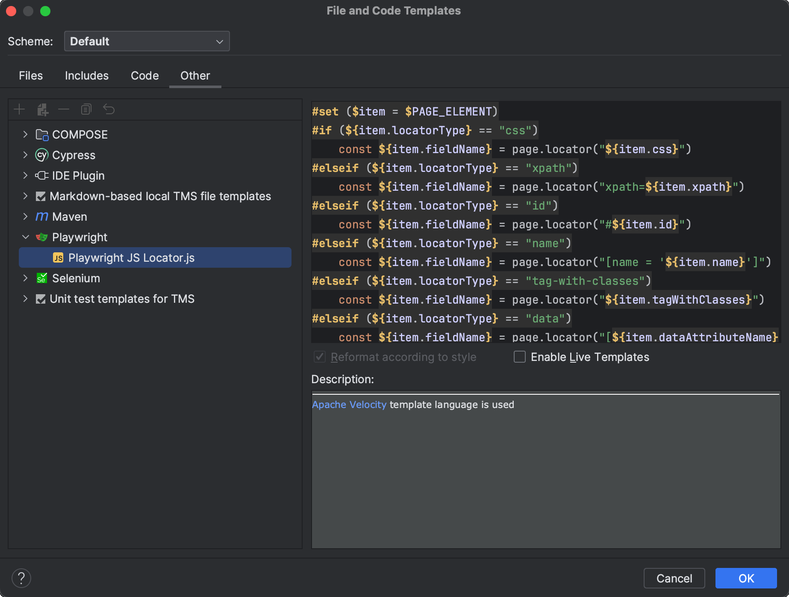The width and height of the screenshot is (789, 597).
Task: Click the reset to default icon
Action: (109, 109)
